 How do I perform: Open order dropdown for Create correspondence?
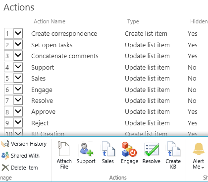click(x=18, y=33)
